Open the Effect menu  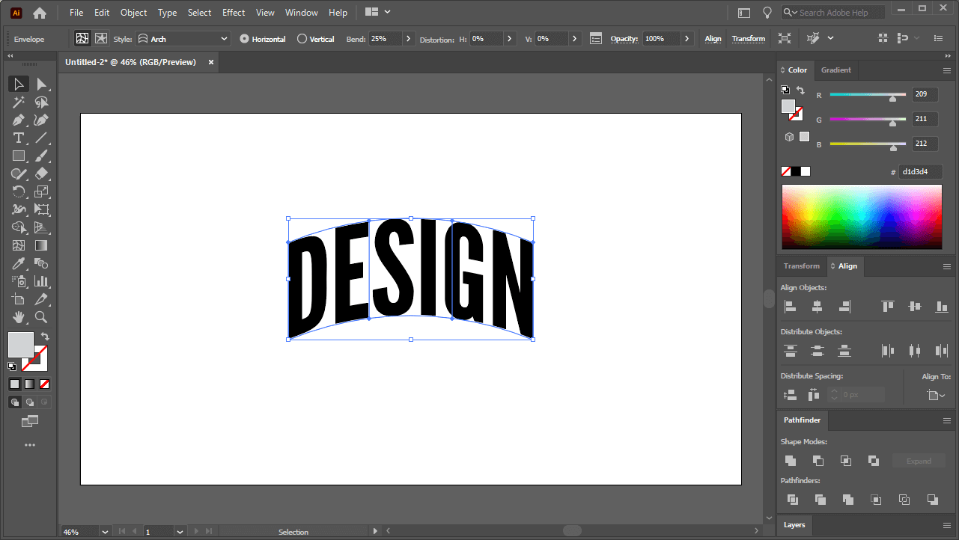point(234,13)
